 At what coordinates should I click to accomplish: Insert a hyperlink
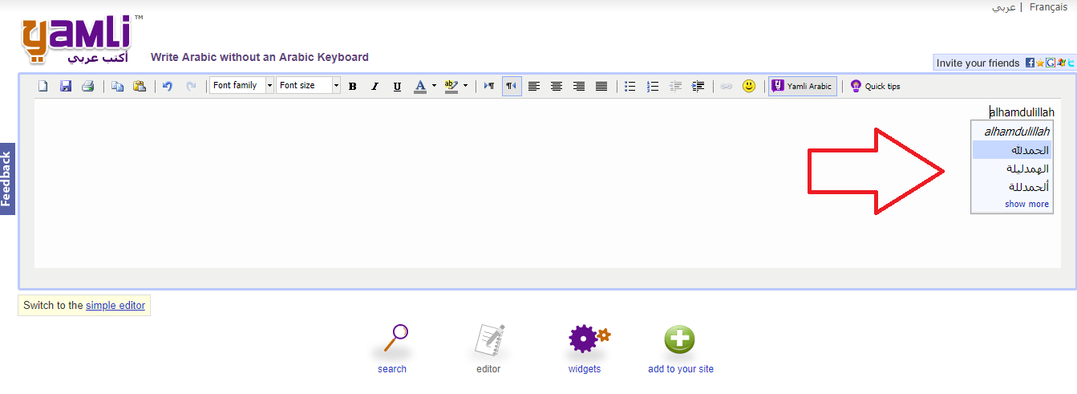(x=727, y=86)
